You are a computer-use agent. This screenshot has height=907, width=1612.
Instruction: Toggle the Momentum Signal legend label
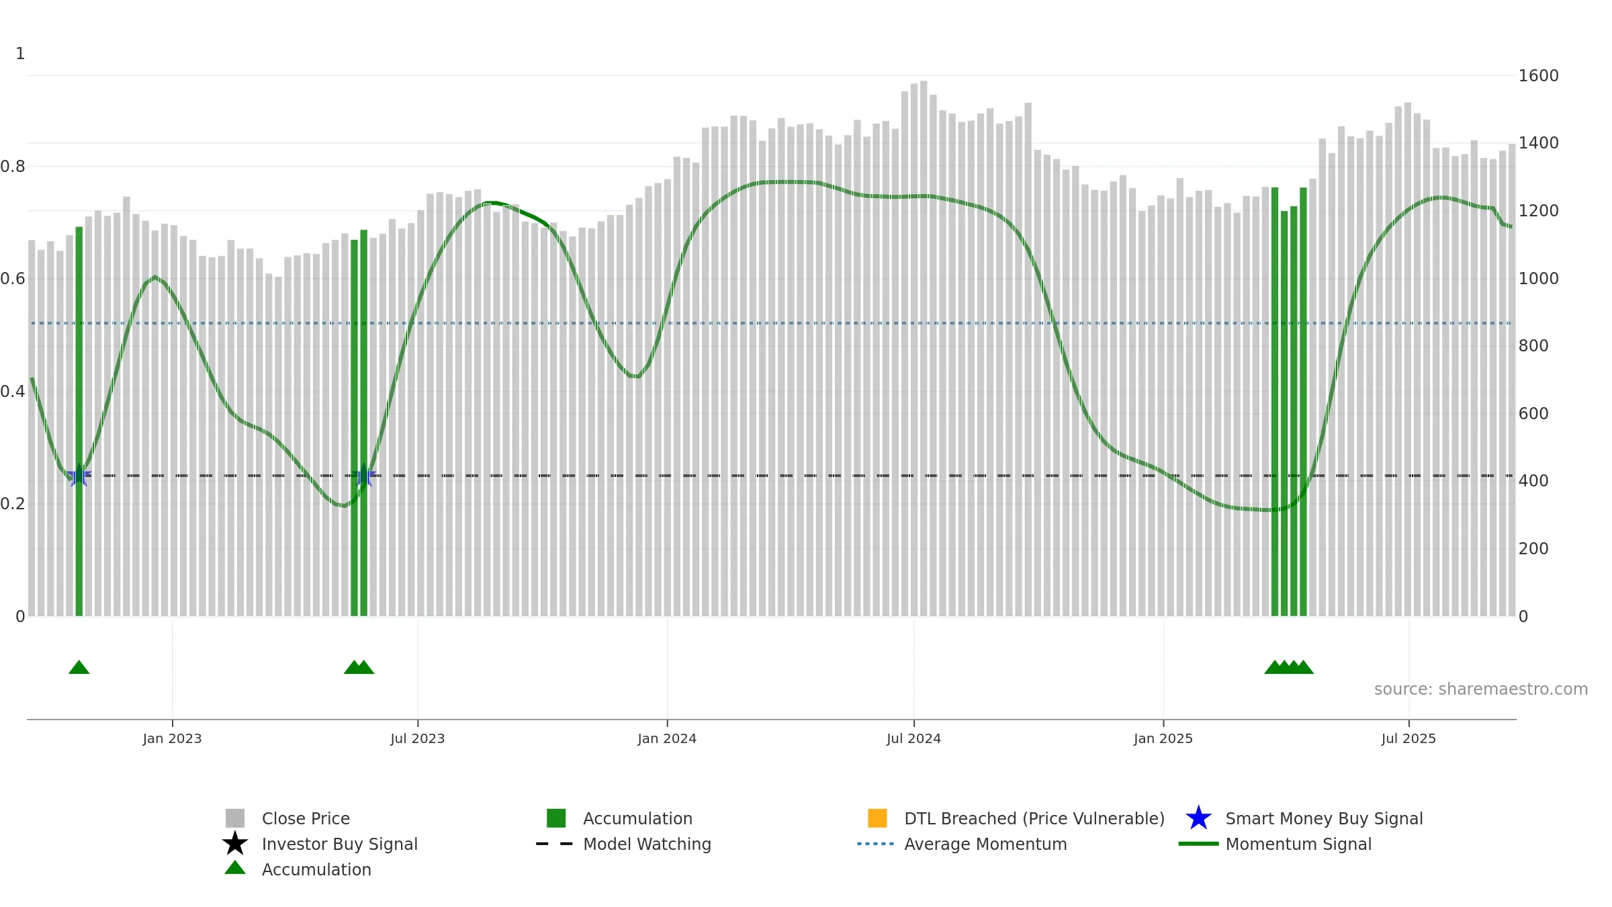1298,844
